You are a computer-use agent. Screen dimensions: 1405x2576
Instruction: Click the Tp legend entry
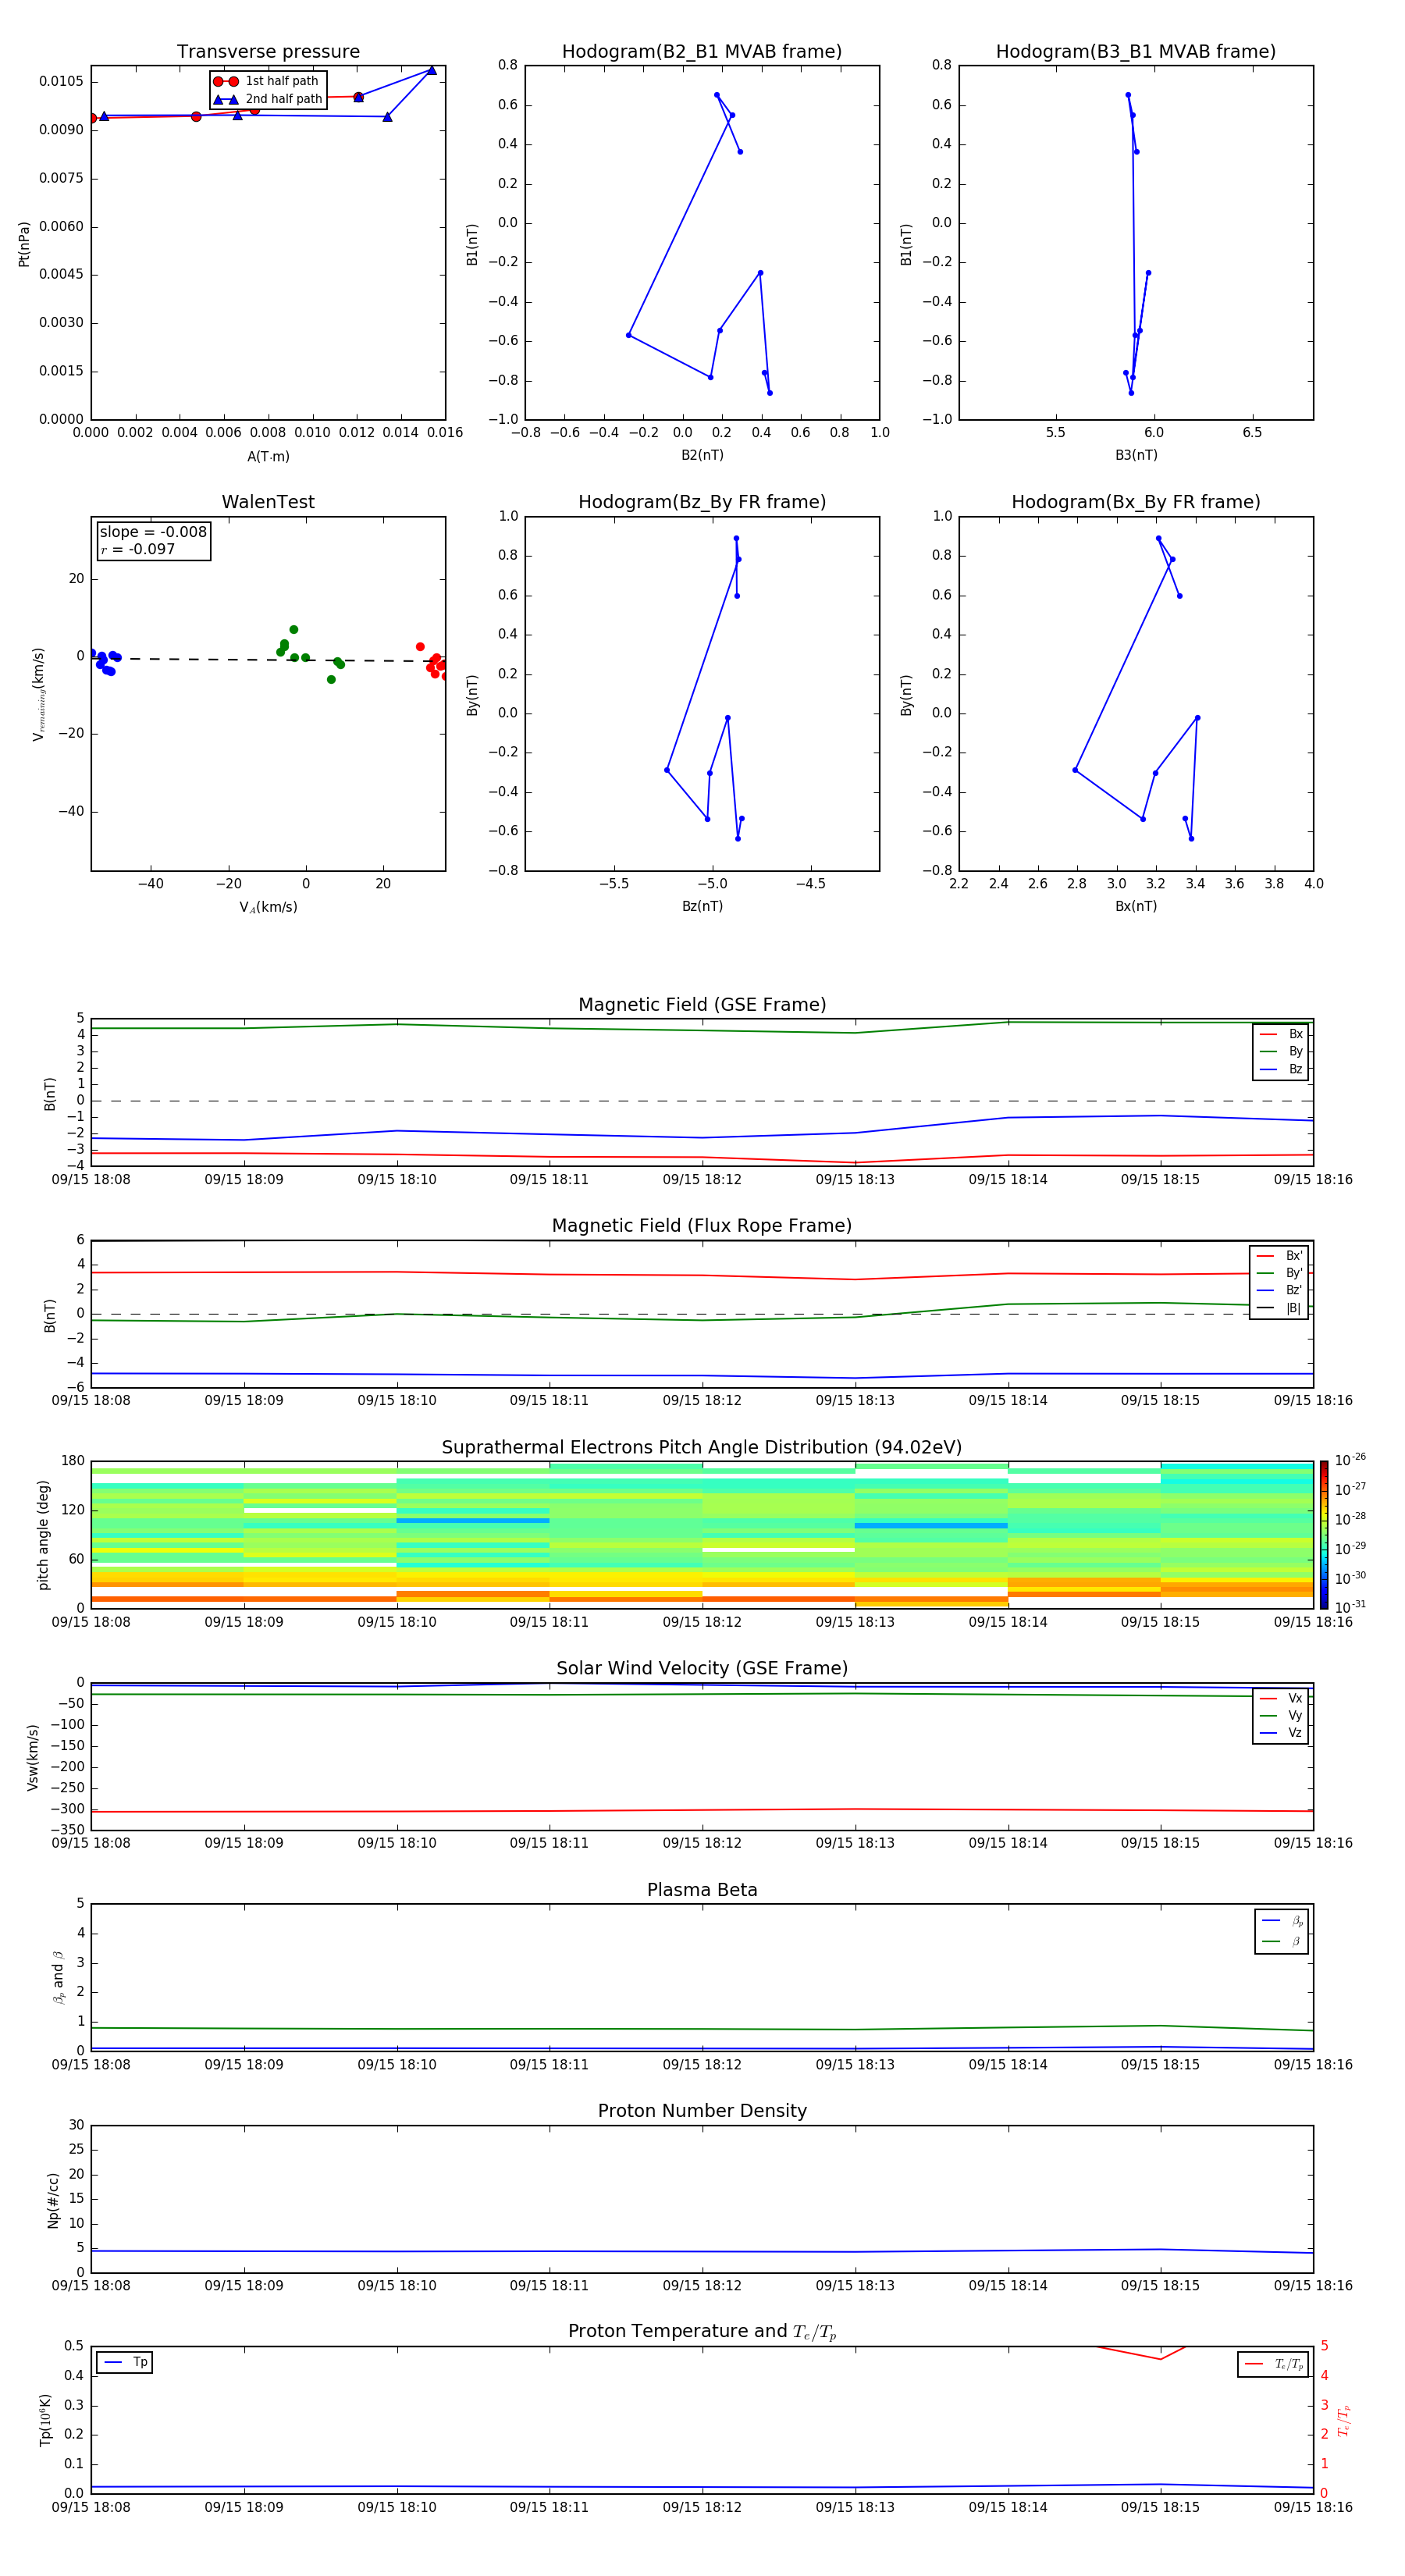125,2363
